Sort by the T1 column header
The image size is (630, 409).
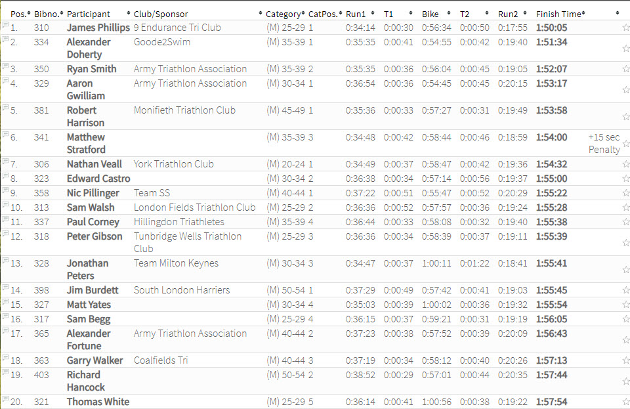point(398,14)
